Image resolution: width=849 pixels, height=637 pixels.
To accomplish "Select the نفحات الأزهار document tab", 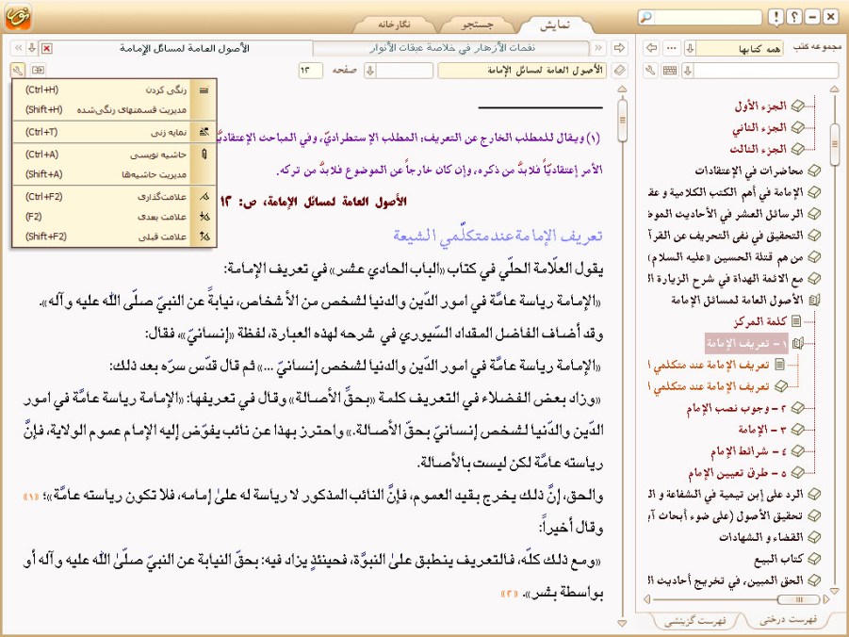I will click(x=452, y=48).
